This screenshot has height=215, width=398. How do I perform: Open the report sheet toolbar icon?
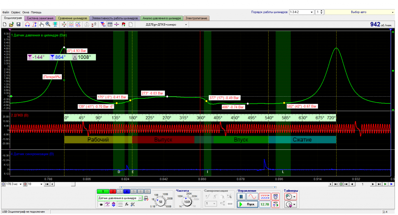(131, 24)
